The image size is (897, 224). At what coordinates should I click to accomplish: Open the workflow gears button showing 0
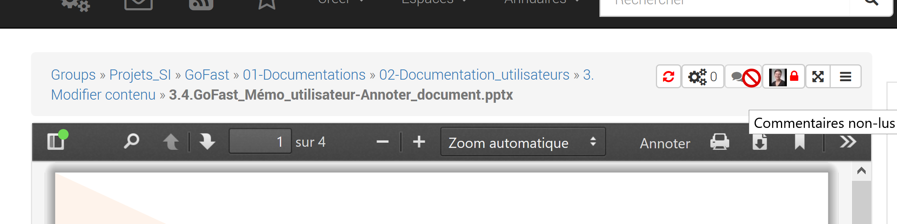[703, 76]
